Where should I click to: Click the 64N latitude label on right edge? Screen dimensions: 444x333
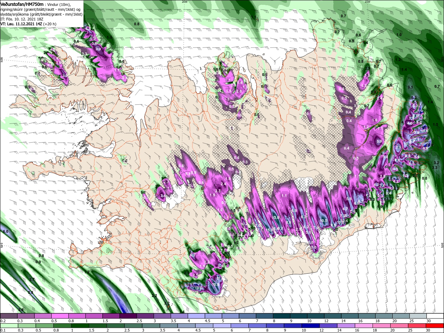point(442,245)
